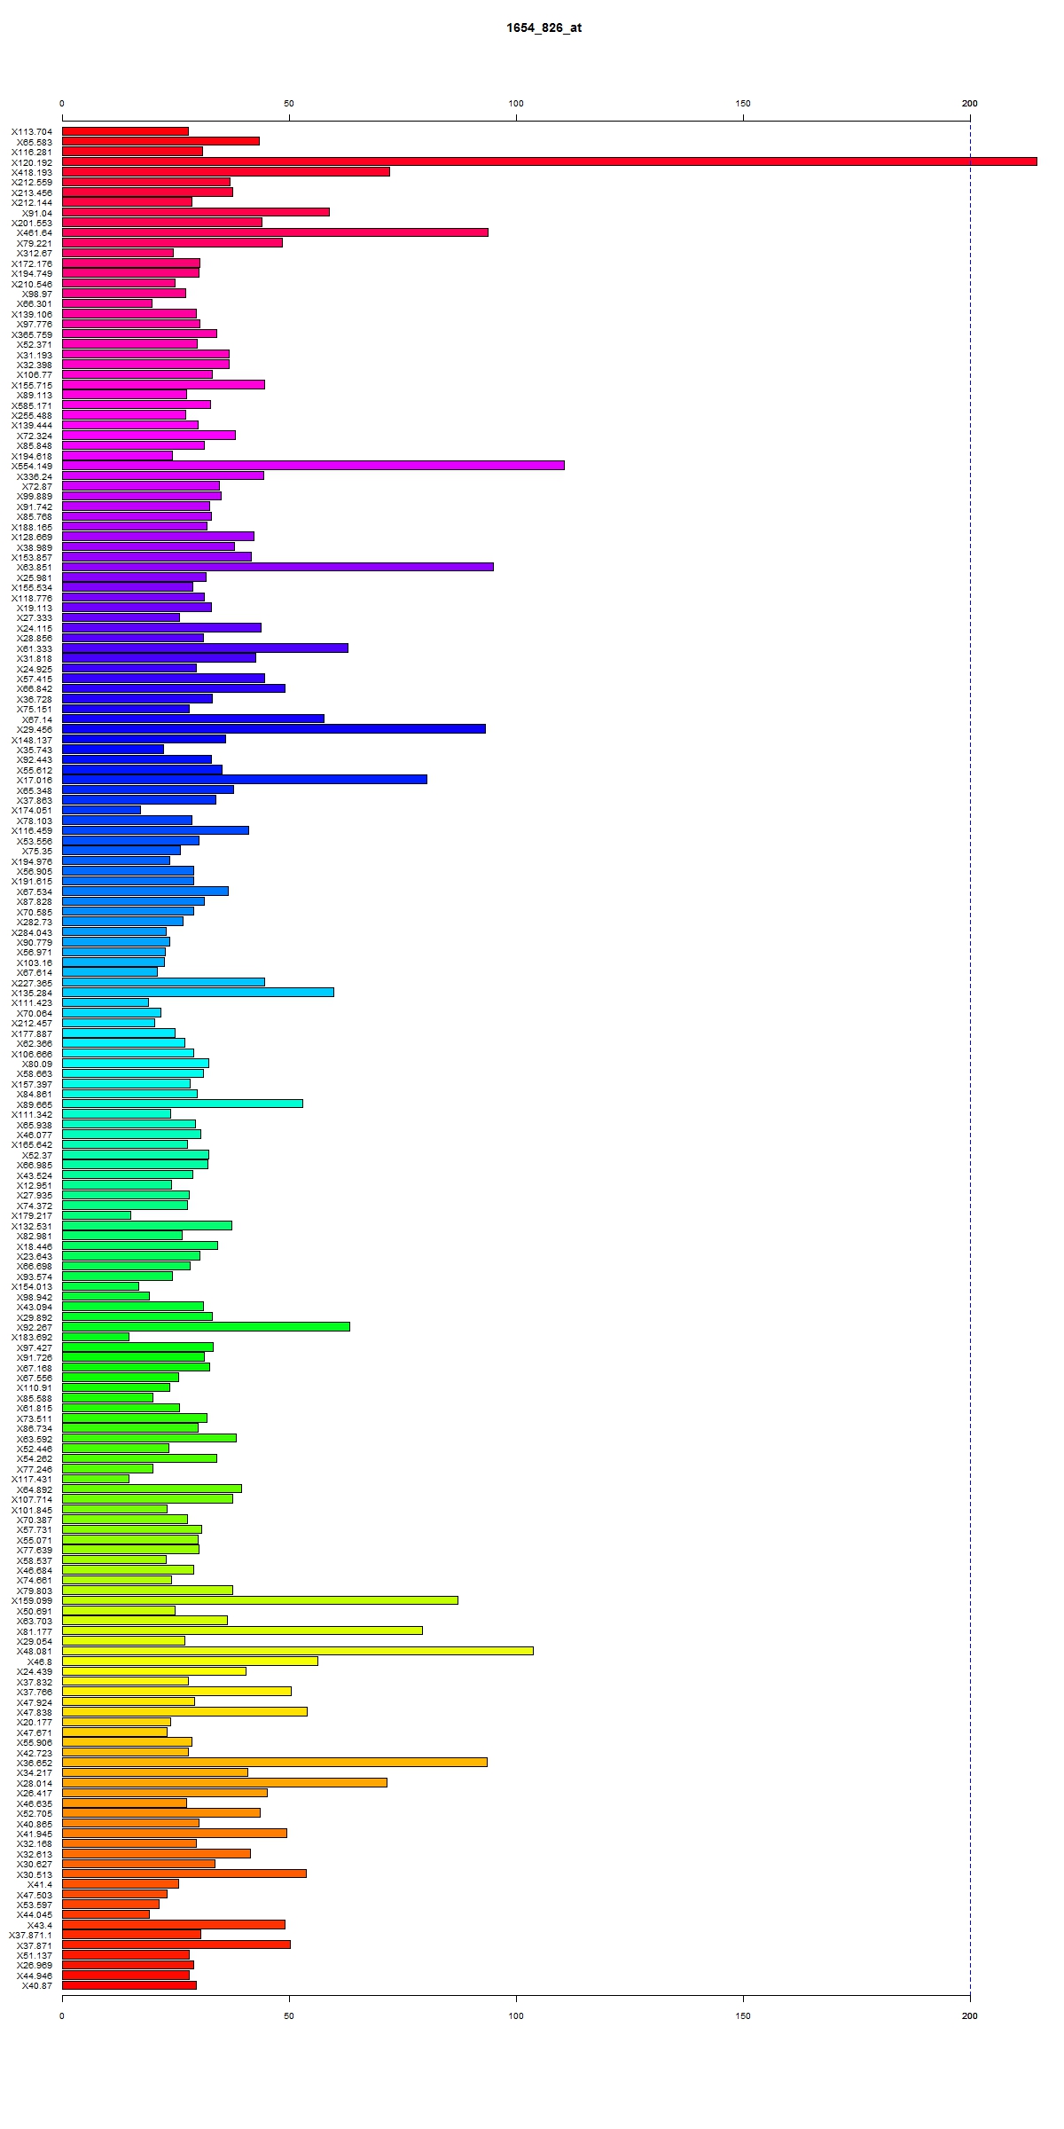This screenshot has width=1064, height=2129.
Task: Click the purple bar for X63.851
Action: point(278,567)
